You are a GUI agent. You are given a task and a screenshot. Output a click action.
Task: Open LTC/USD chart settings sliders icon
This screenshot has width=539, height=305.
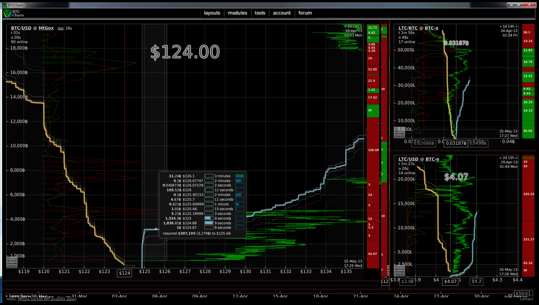click(400, 270)
